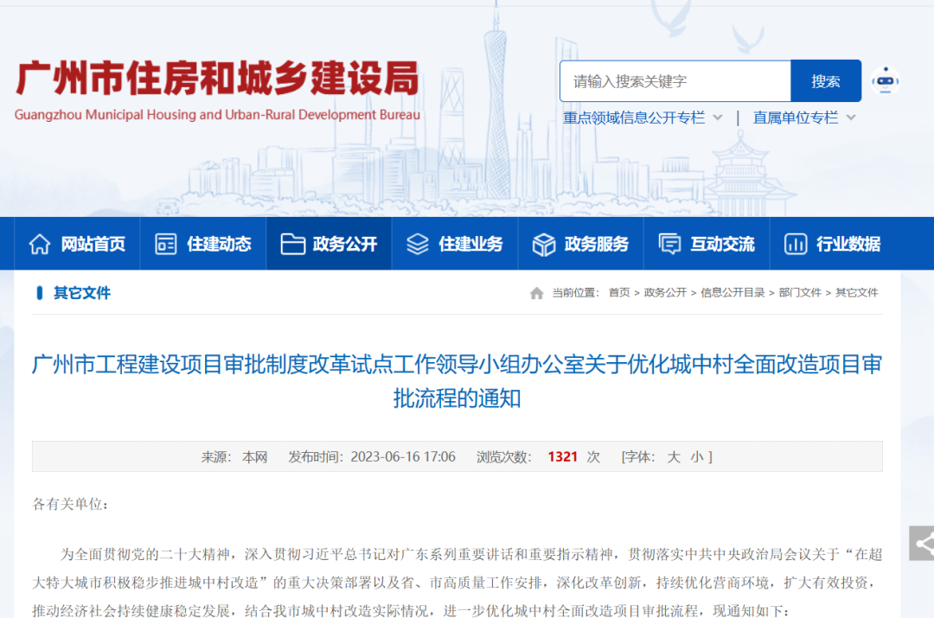This screenshot has width=934, height=618.
Task: Click the breadcrumb home icon
Action: pyautogui.click(x=538, y=292)
